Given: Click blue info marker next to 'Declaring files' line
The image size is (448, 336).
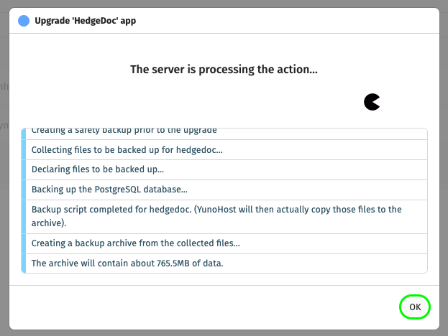Looking at the screenshot, I should pyautogui.click(x=24, y=169).
